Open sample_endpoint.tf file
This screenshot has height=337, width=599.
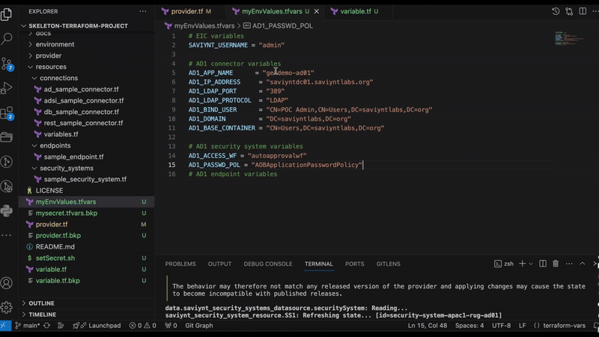73,157
